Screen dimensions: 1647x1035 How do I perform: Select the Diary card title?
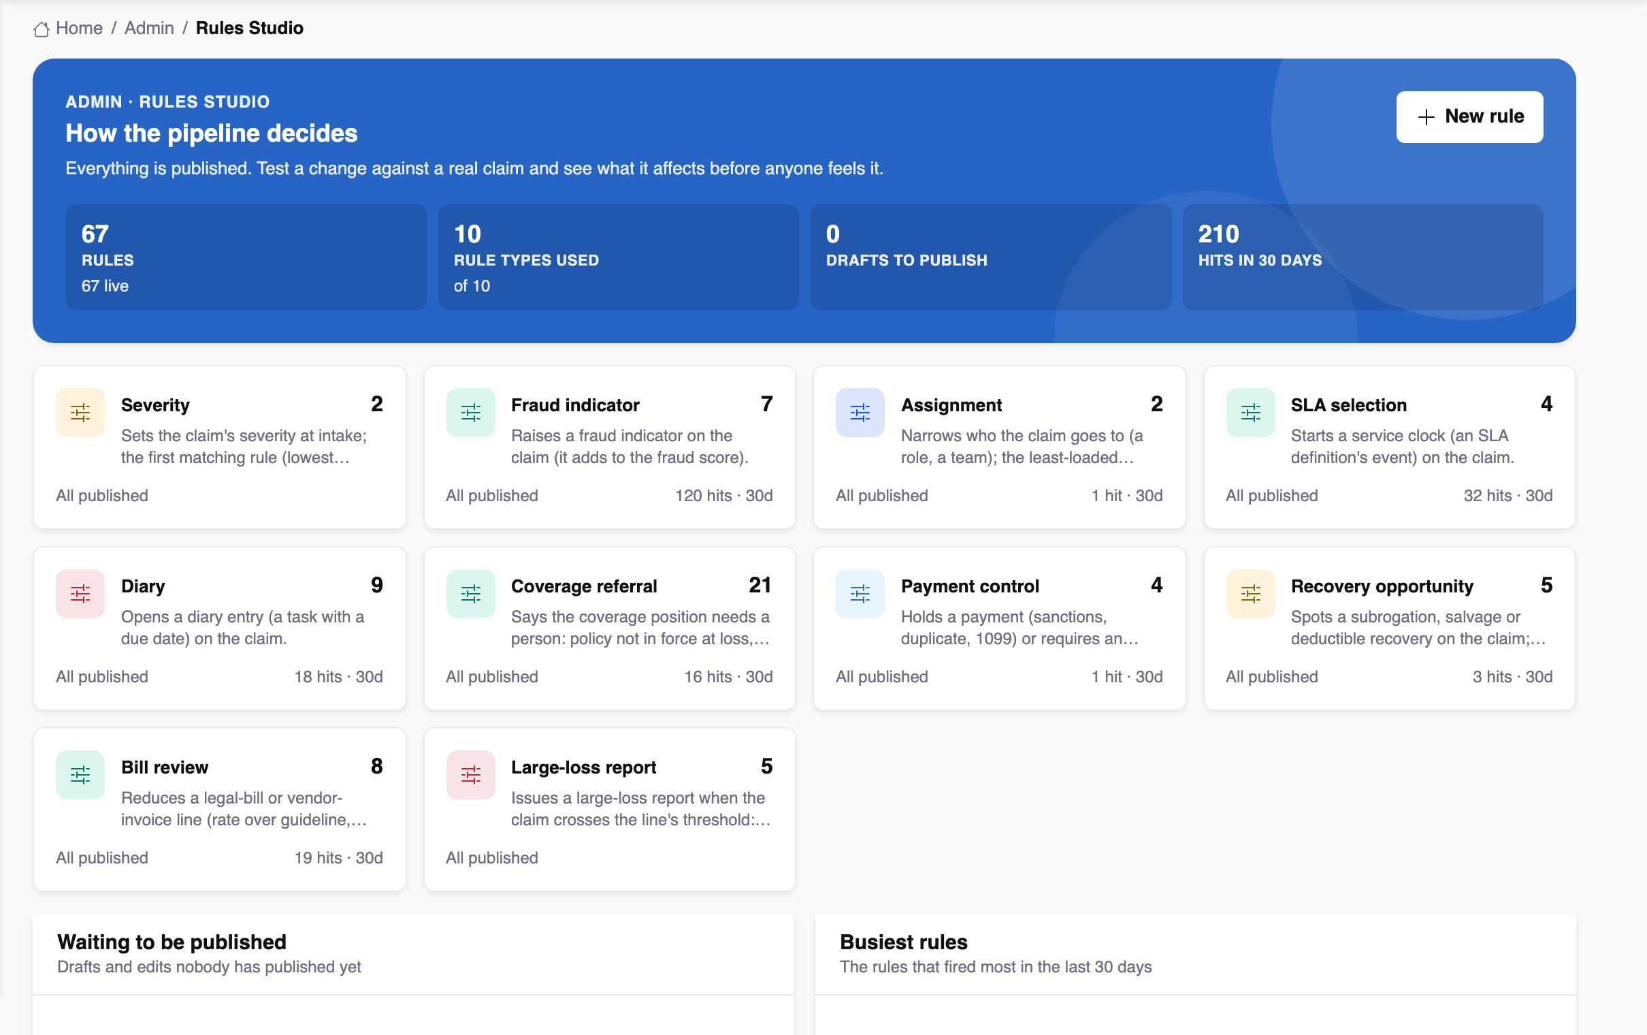[x=143, y=587]
